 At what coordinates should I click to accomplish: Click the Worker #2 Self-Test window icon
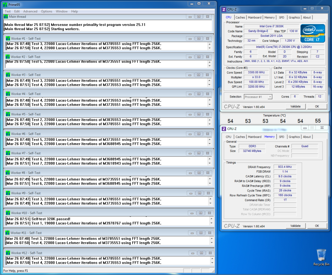[x=8, y=57]
